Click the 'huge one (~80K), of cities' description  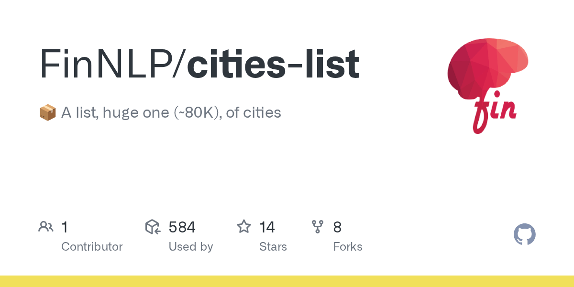tap(191, 113)
